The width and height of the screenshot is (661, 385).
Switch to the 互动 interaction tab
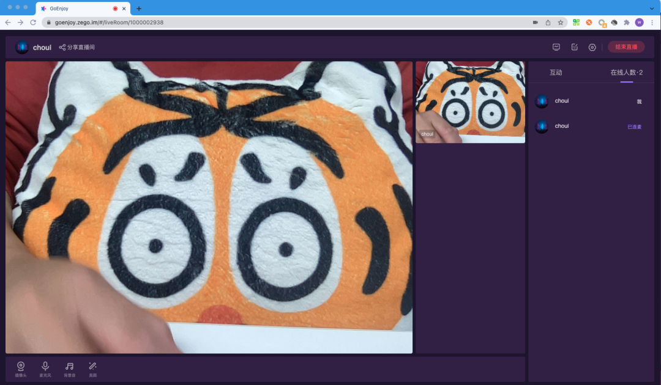[556, 73]
